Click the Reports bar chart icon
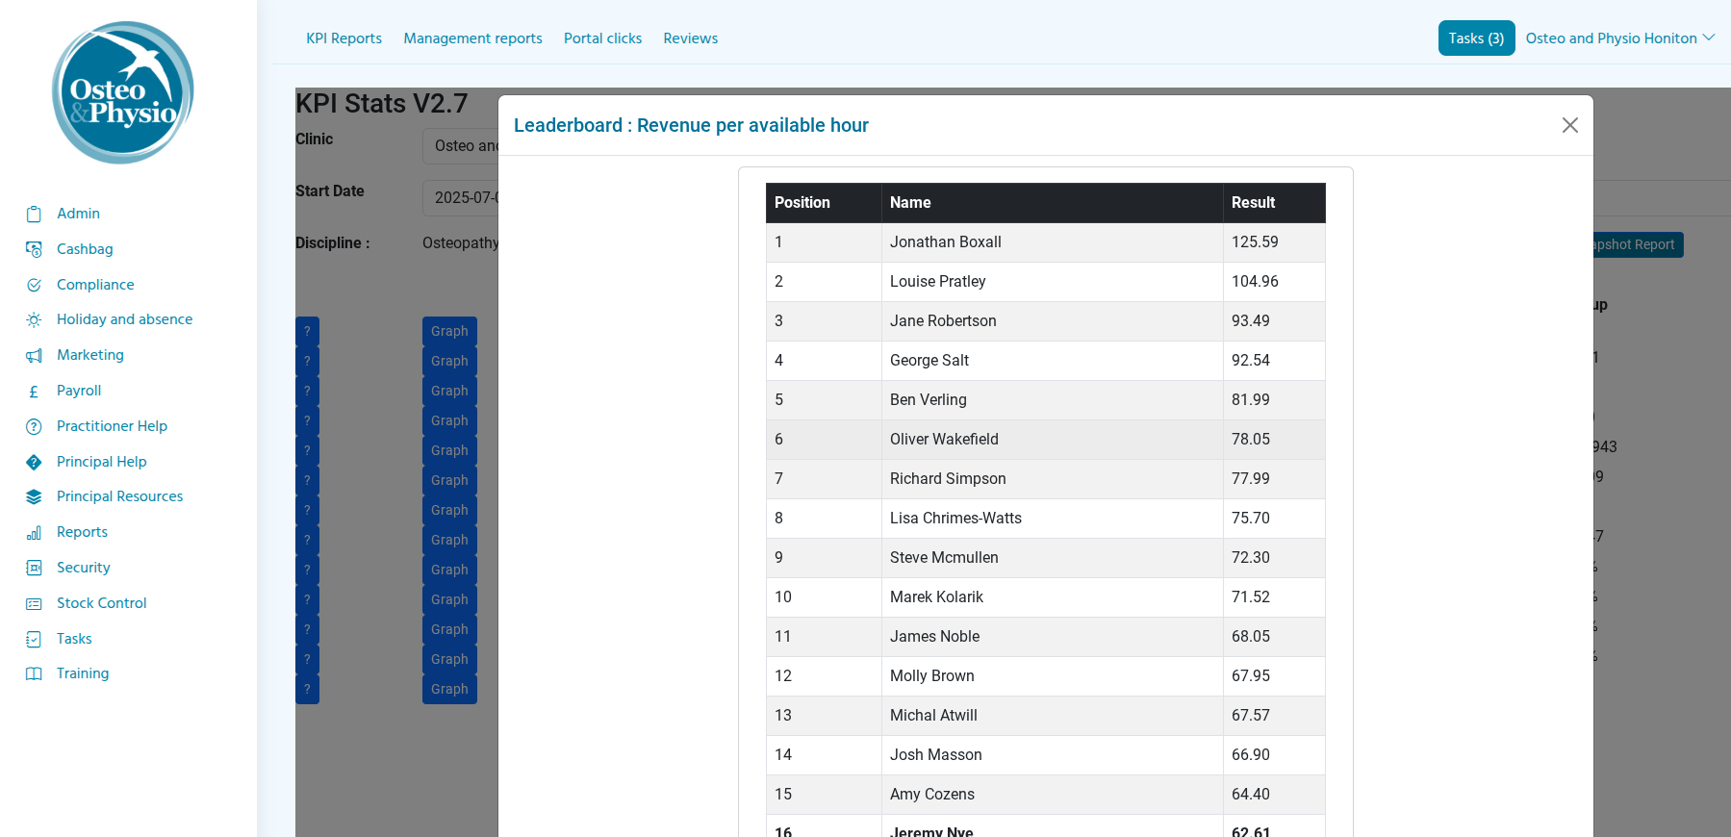Viewport: 1731px width, 837px height. [34, 532]
